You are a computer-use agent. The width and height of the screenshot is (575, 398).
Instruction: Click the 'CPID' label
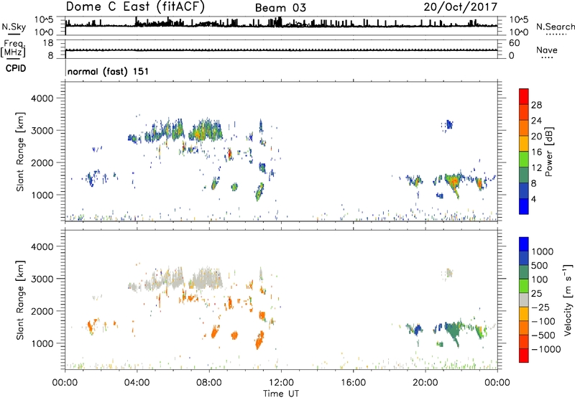[x=16, y=68]
